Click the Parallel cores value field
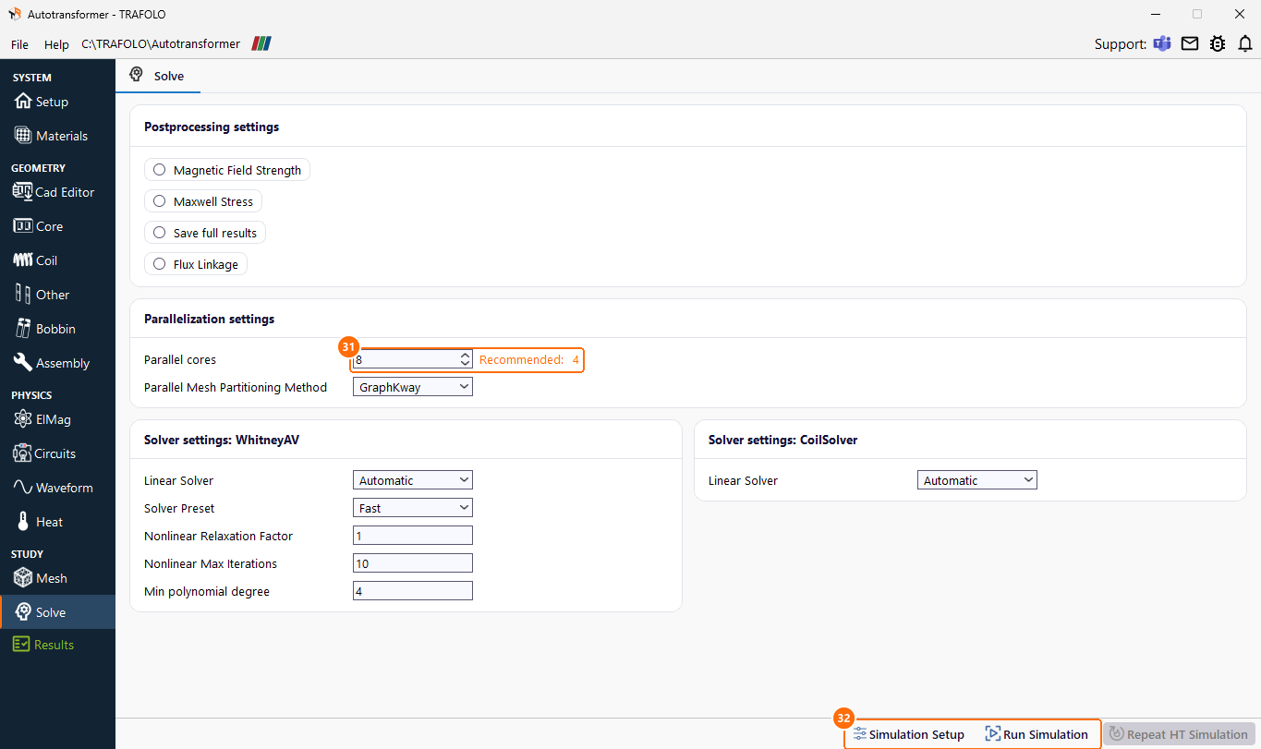The height and width of the screenshot is (749, 1261). pyautogui.click(x=406, y=359)
